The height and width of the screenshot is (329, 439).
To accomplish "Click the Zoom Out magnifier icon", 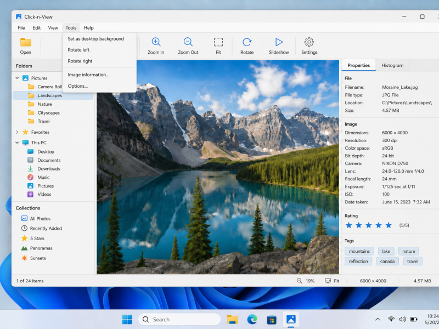I will (x=188, y=42).
